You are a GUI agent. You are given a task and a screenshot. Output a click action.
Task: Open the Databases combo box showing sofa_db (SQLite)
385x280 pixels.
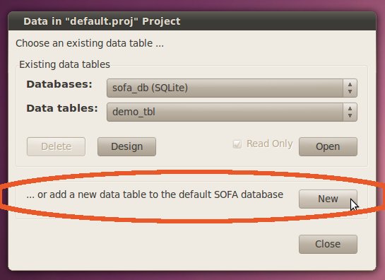click(232, 88)
